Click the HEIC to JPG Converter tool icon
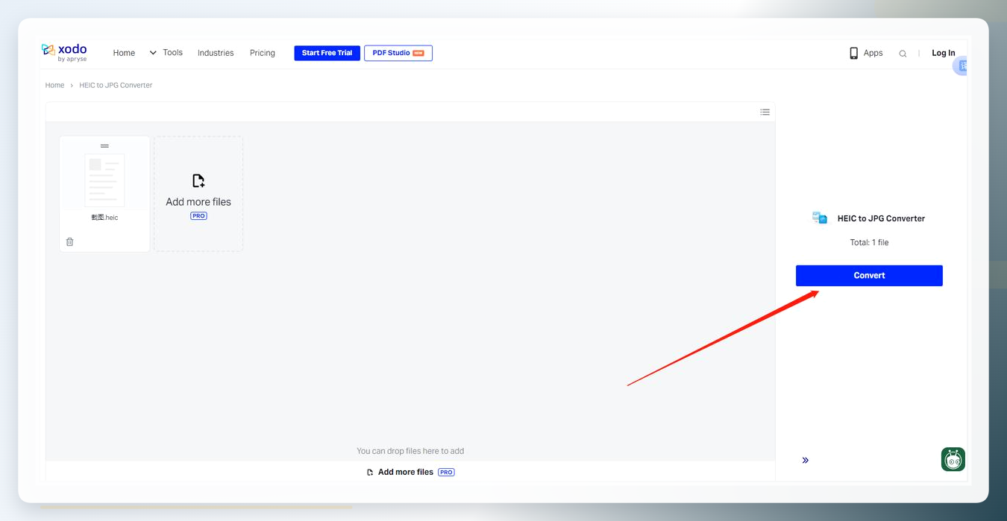1007x521 pixels. (820, 218)
